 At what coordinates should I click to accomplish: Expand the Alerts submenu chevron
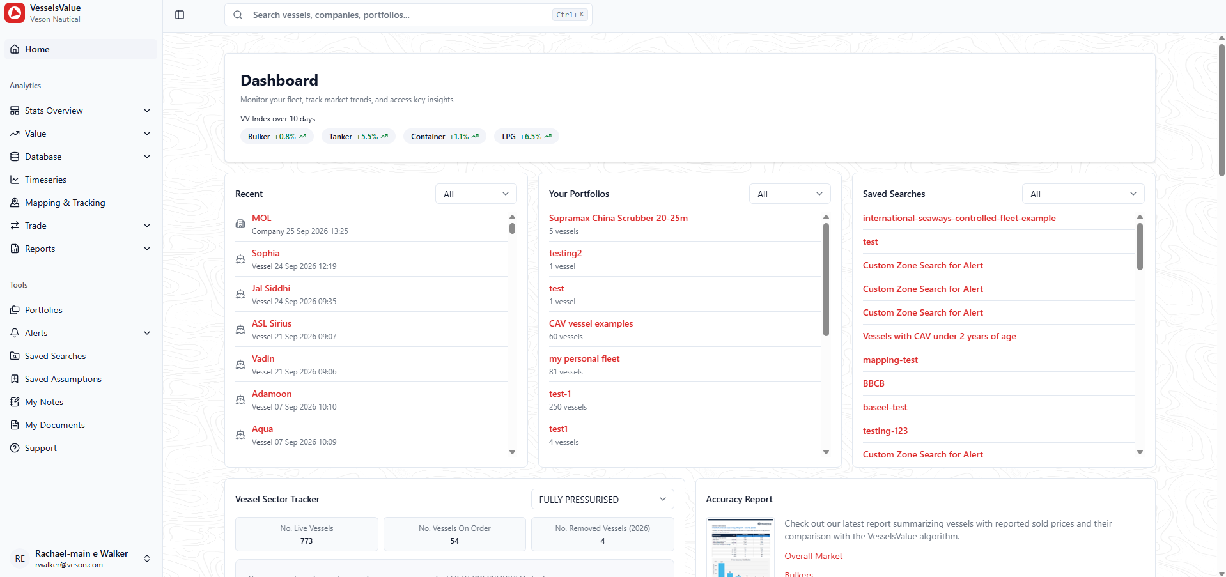point(147,333)
